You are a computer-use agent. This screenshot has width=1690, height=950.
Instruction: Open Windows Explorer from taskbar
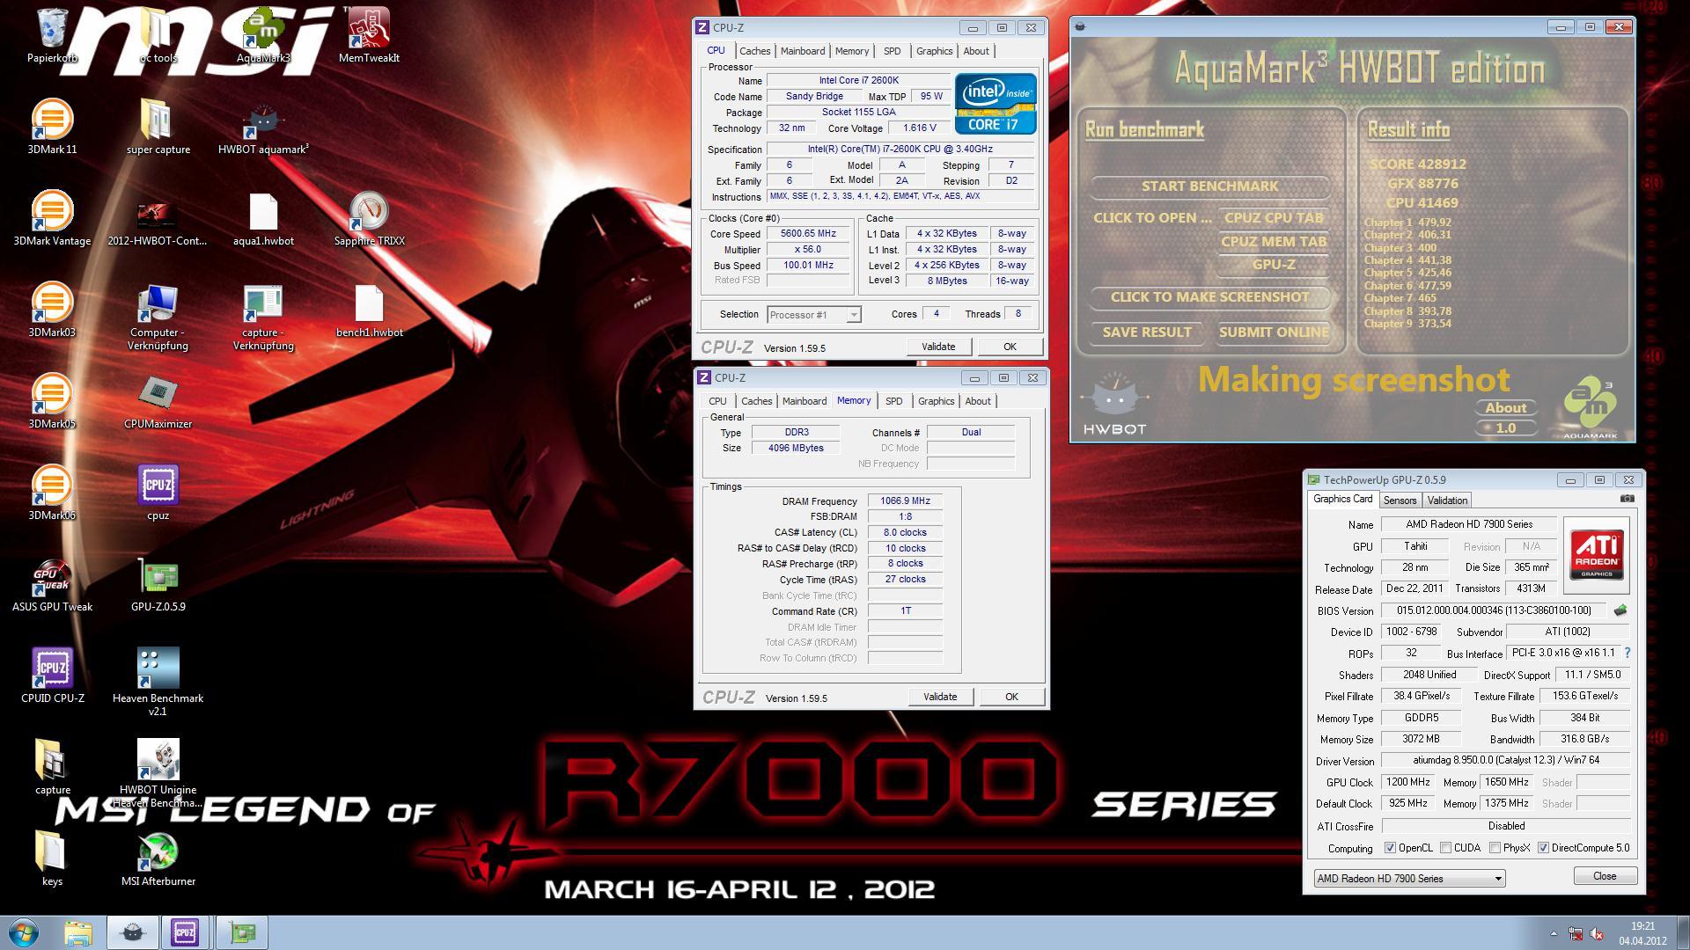coord(77,933)
